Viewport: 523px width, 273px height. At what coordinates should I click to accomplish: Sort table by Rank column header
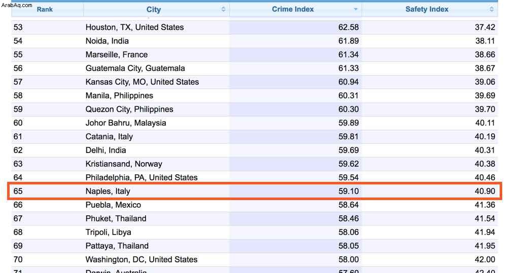(x=45, y=9)
